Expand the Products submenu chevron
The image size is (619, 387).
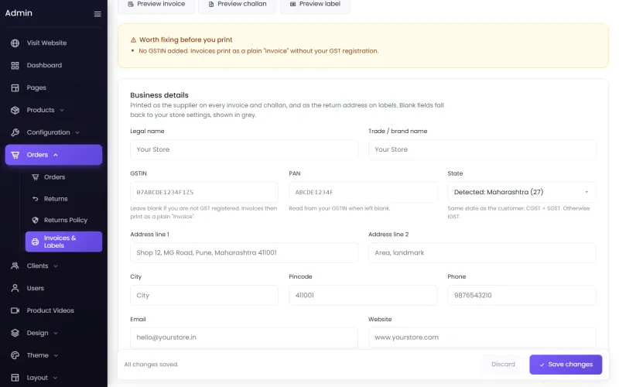(62, 110)
